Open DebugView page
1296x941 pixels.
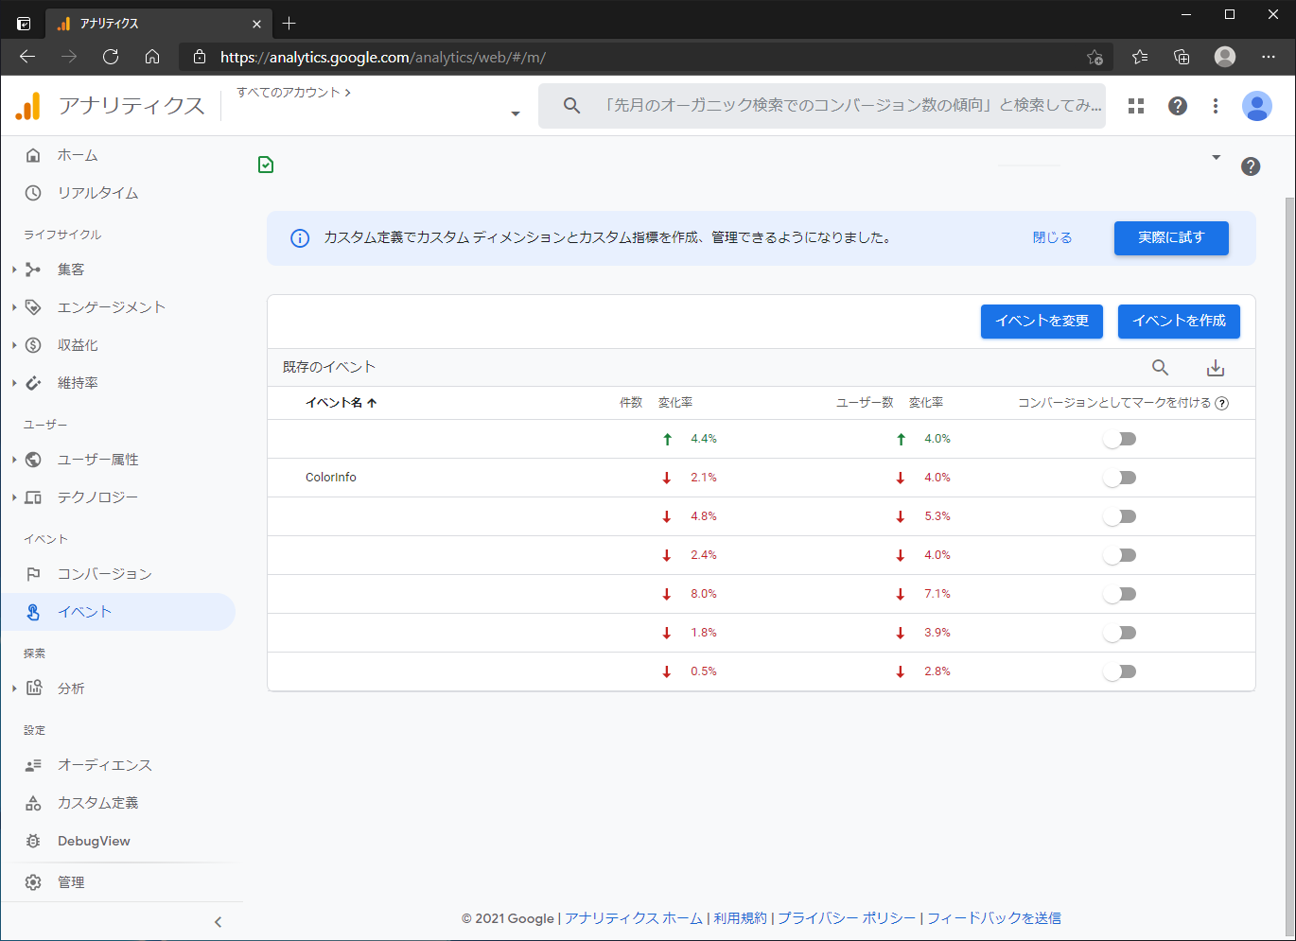94,841
